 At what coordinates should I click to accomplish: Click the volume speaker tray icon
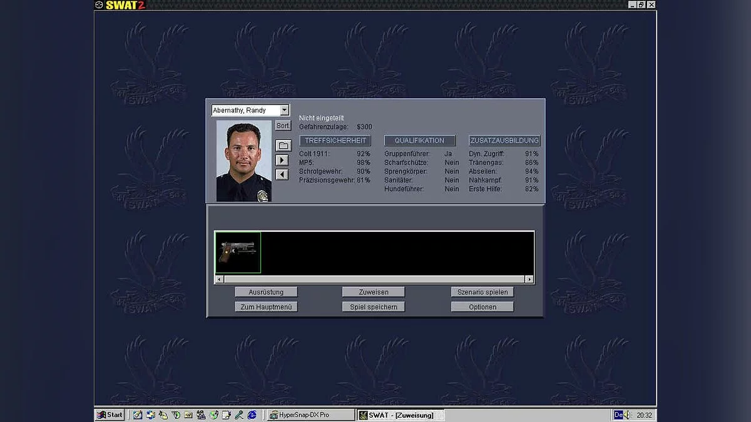628,414
